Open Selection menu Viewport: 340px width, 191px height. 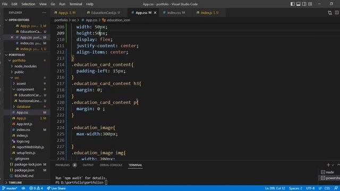pyautogui.click(x=28, y=4)
